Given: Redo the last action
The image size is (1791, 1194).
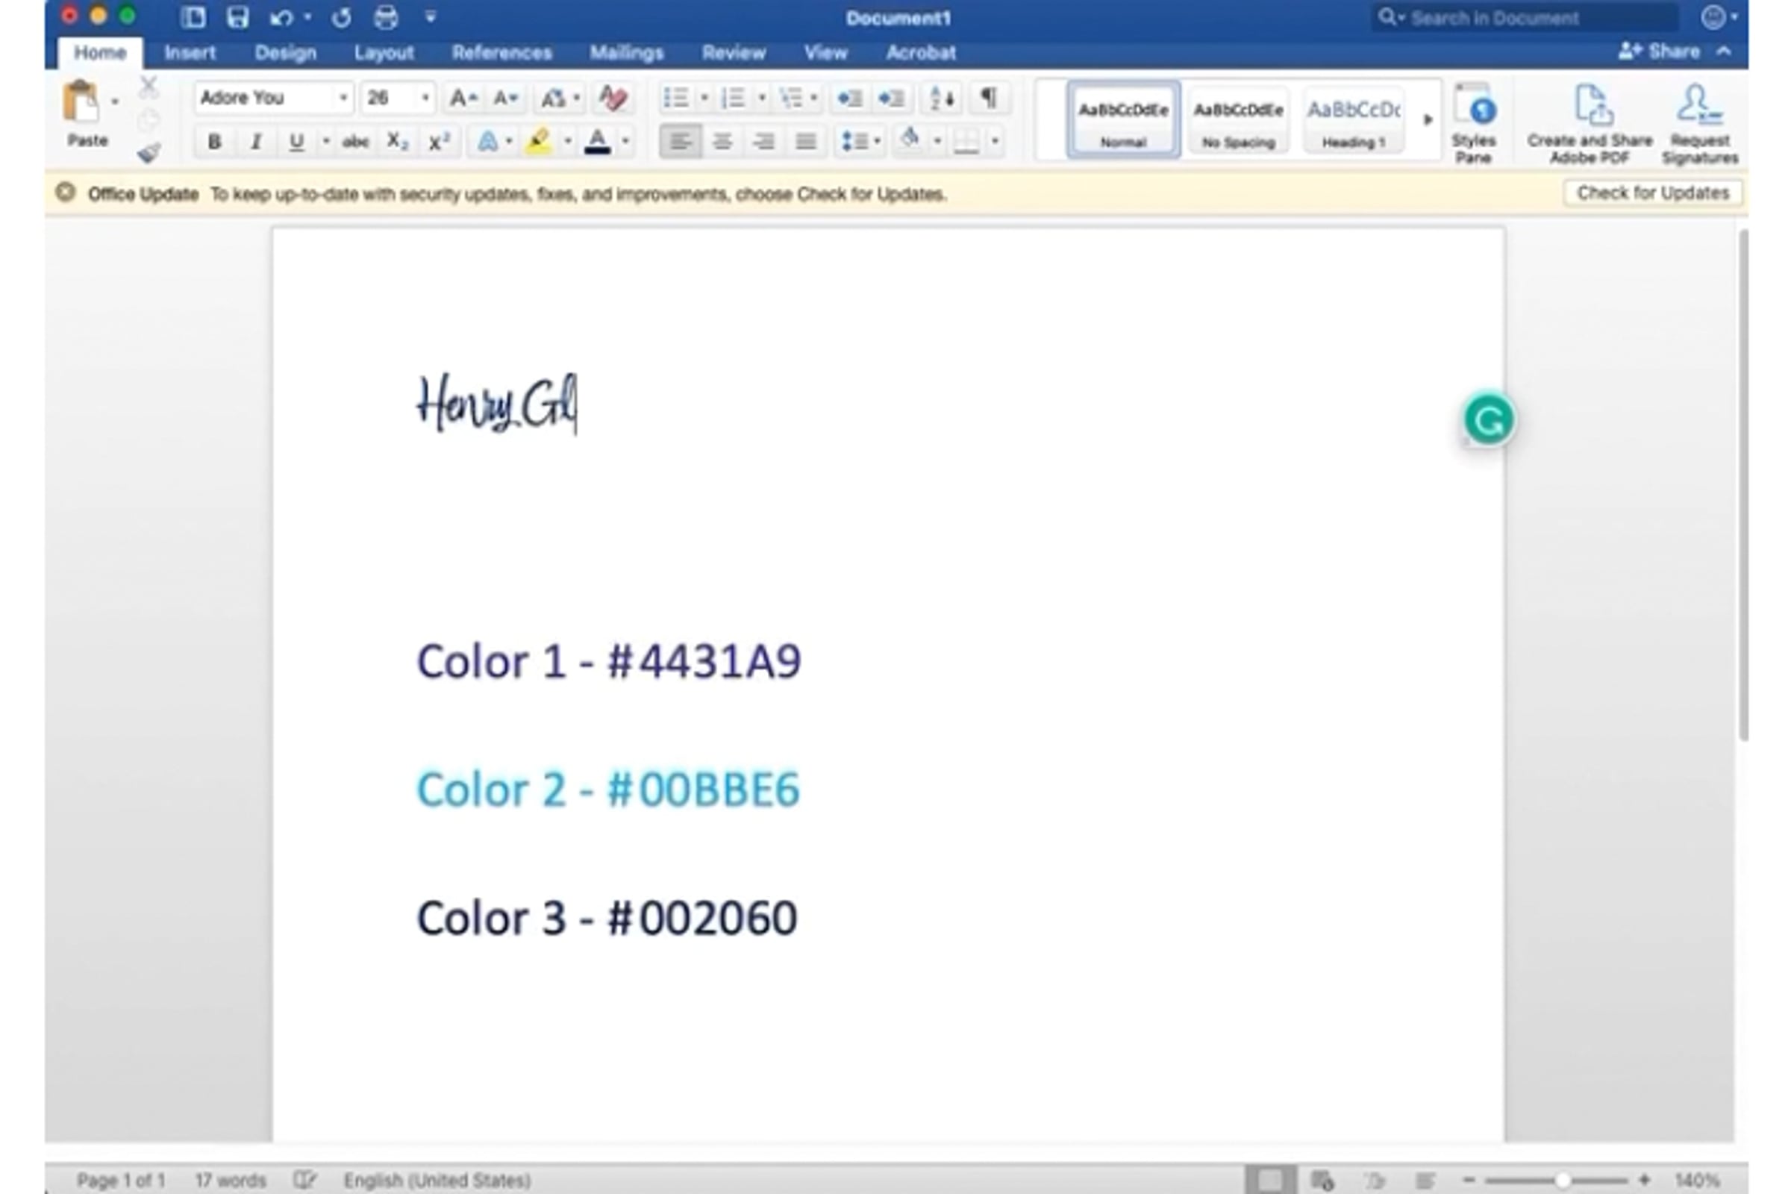Looking at the screenshot, I should point(341,17).
